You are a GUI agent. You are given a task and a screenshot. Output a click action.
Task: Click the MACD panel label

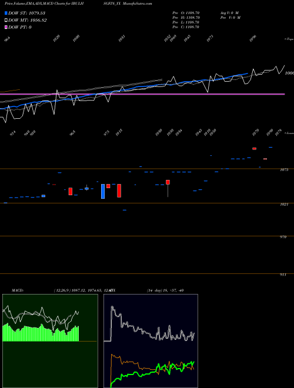coord(18,290)
